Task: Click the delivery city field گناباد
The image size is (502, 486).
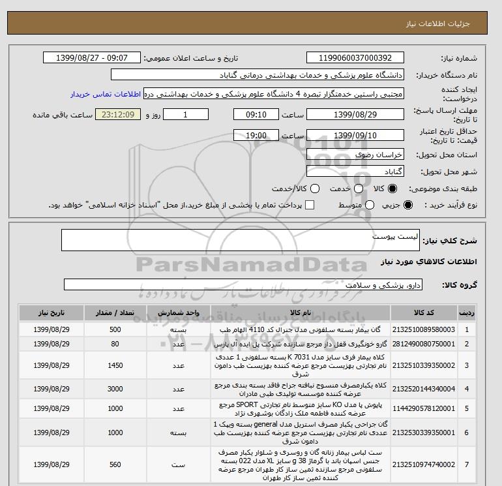Action: 355,171
